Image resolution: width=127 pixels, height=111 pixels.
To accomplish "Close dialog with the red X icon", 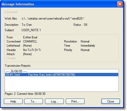I will tap(120, 4).
